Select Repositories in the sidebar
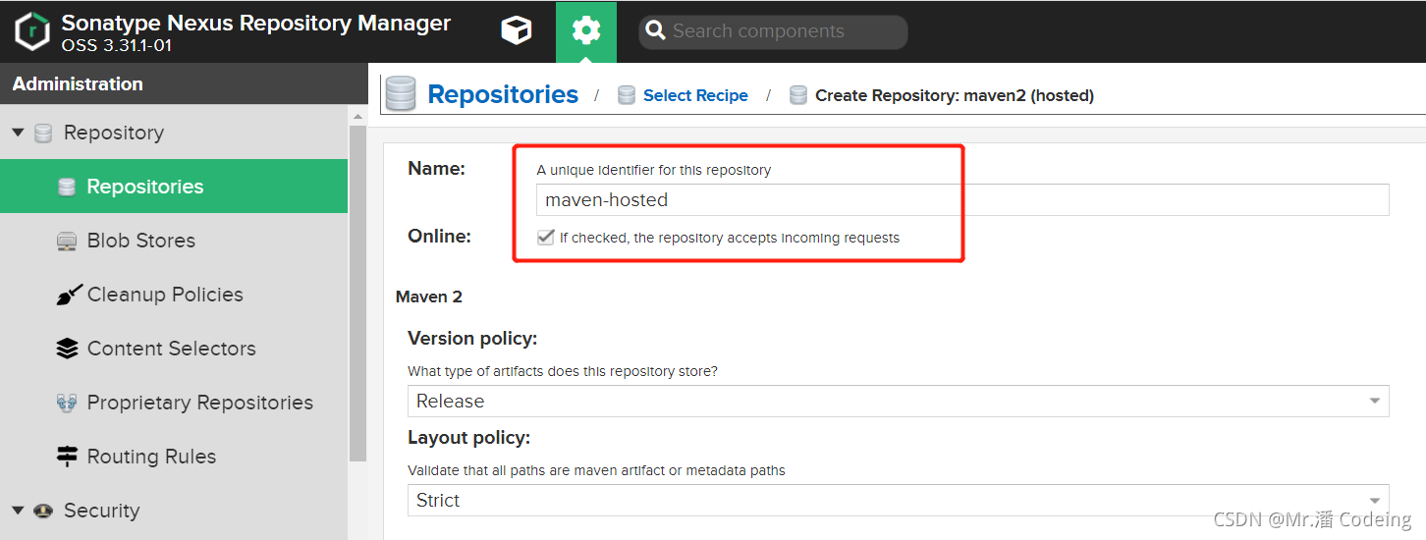Image resolution: width=1426 pixels, height=540 pixels. (x=174, y=187)
